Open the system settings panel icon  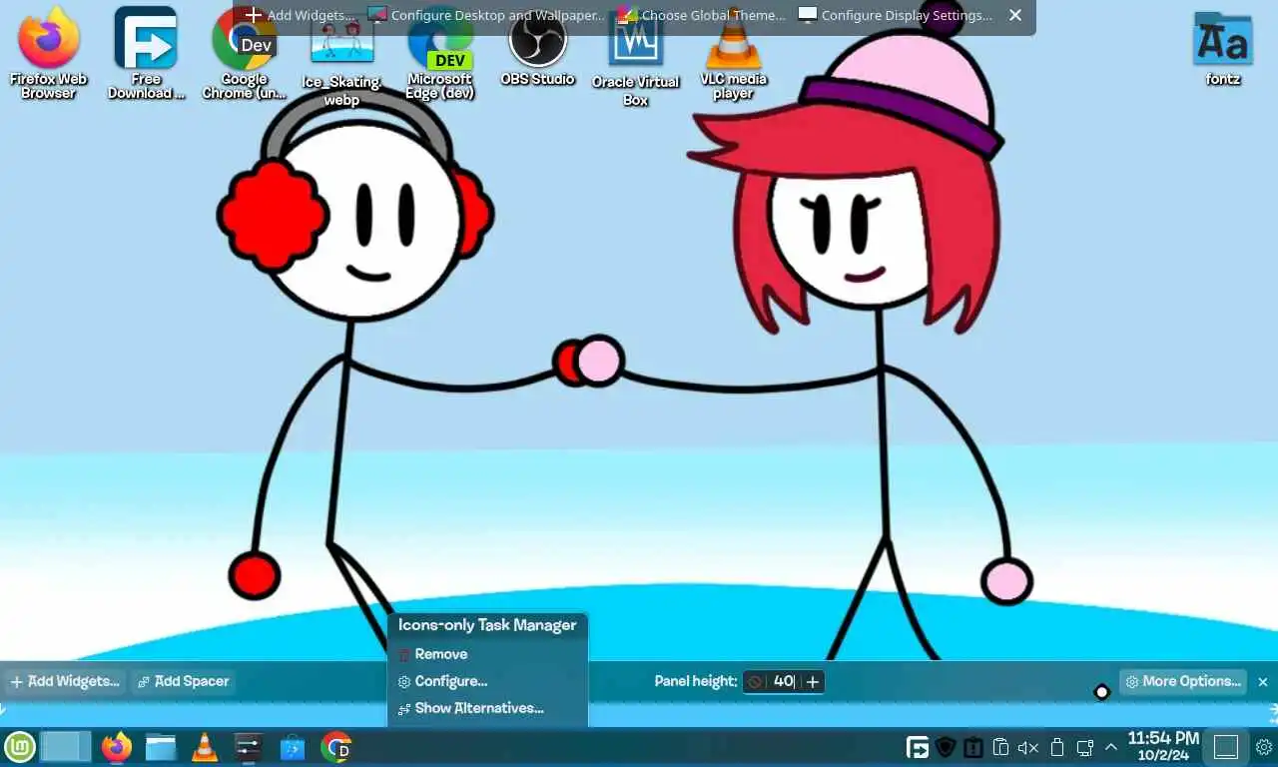click(x=248, y=747)
